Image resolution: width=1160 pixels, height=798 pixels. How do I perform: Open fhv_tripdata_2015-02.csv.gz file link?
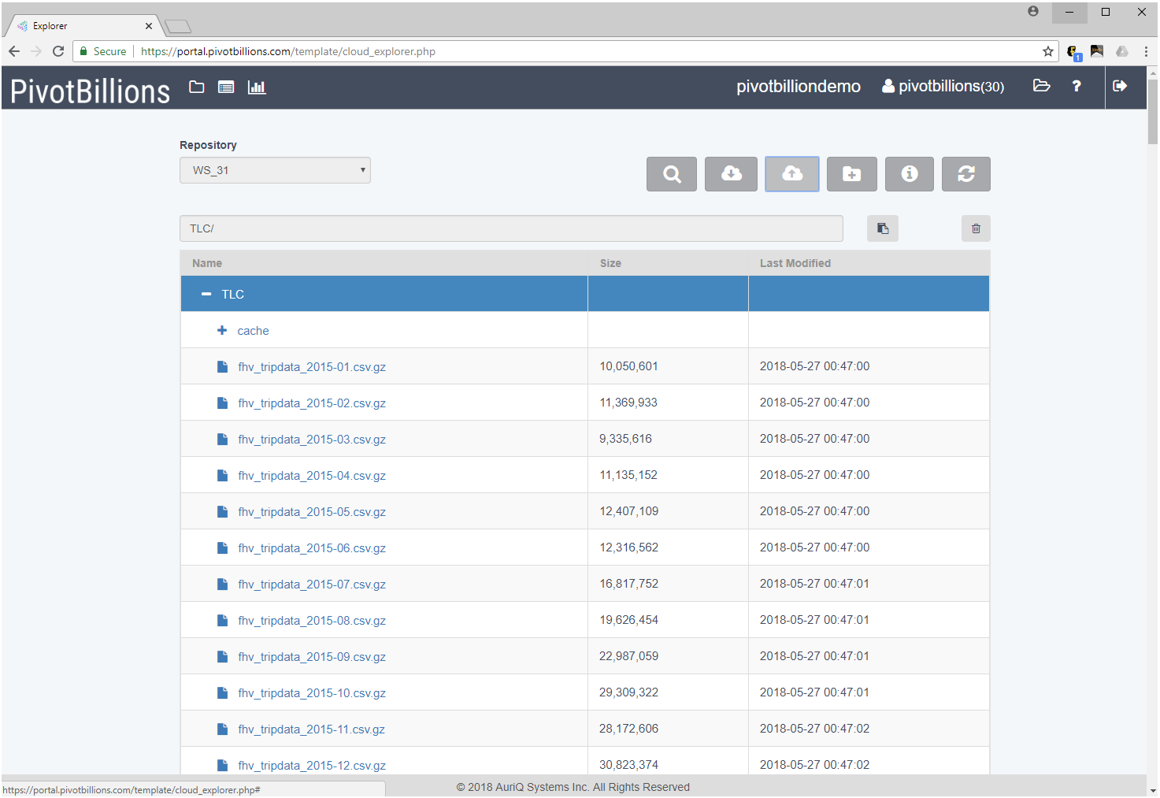tap(312, 403)
